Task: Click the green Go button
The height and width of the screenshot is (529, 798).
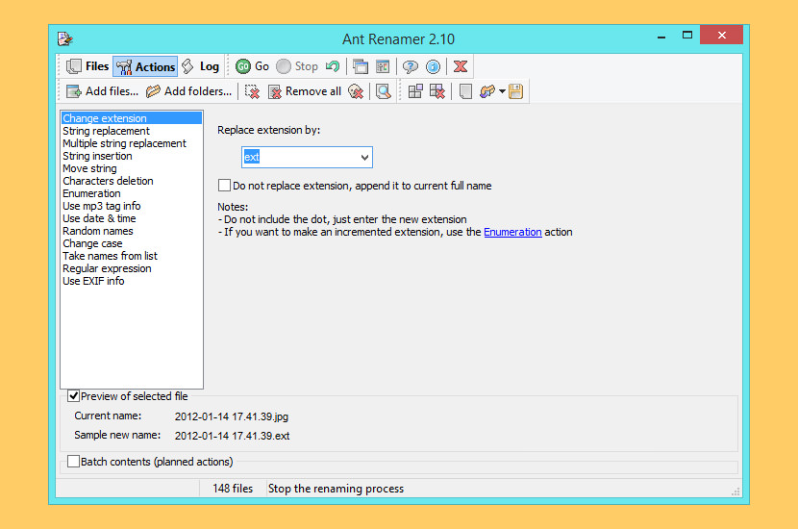Action: [x=253, y=66]
